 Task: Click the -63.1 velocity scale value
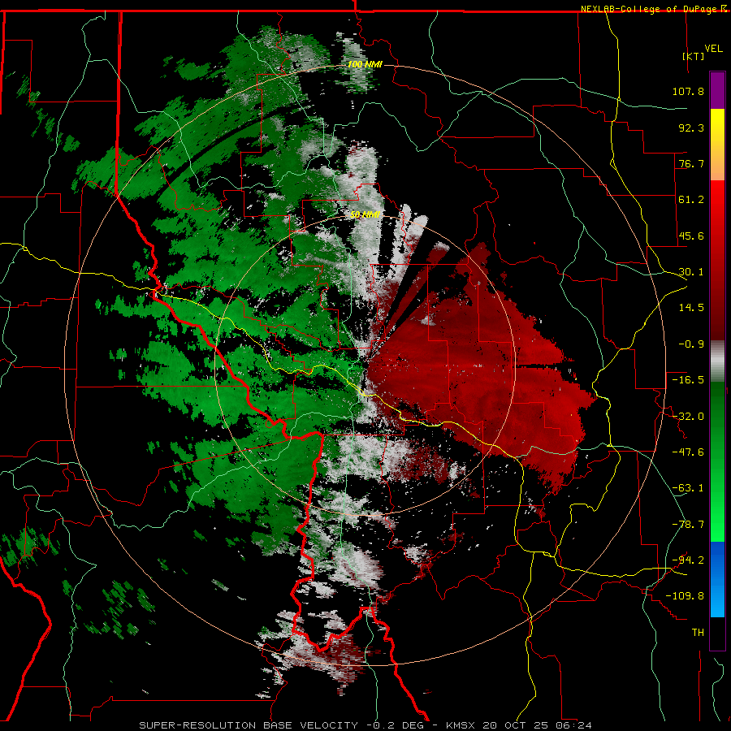688,488
